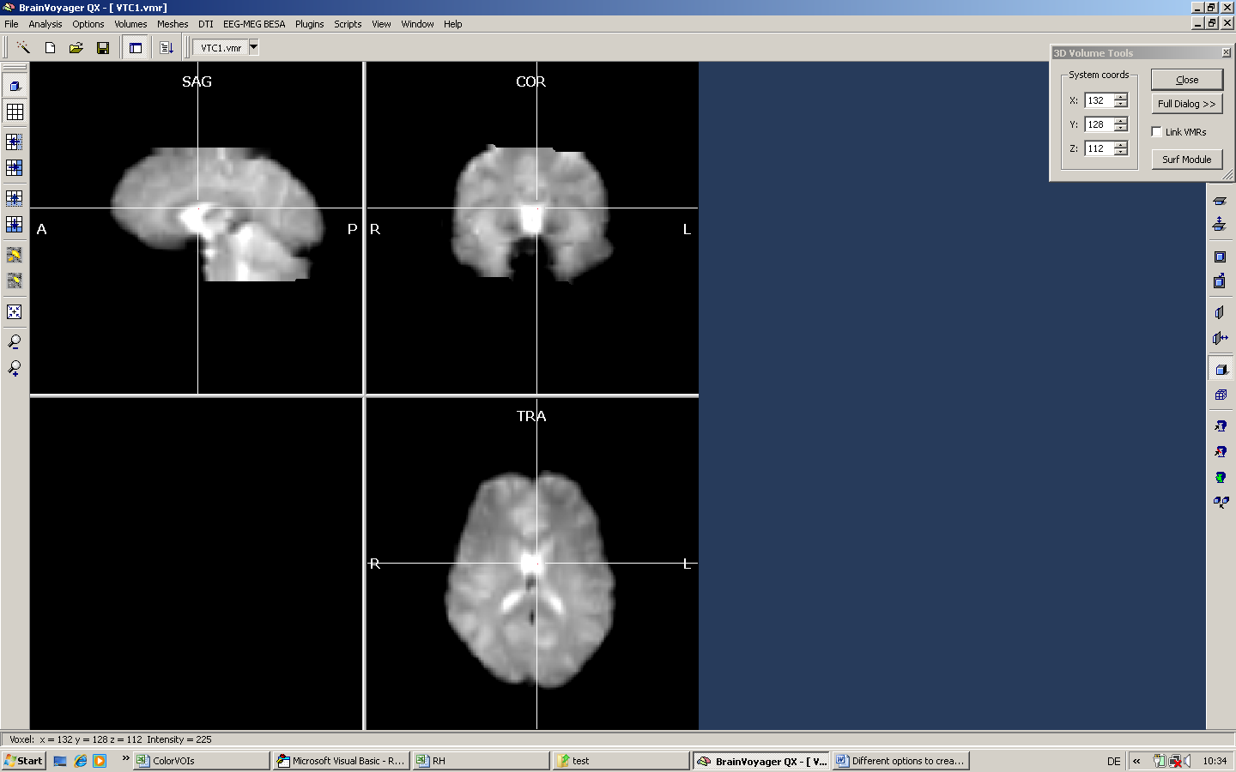Click the magic wand icon in top toolbar
The height and width of the screenshot is (772, 1236).
[x=23, y=48]
